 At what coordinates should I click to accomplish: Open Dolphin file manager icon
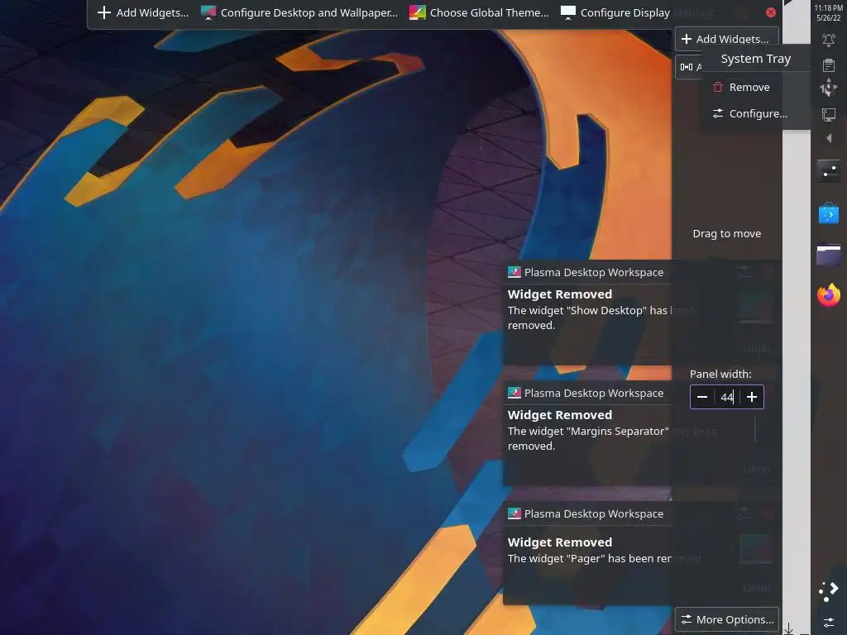tap(829, 255)
